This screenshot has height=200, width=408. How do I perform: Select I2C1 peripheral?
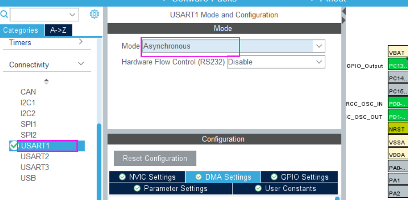(28, 103)
